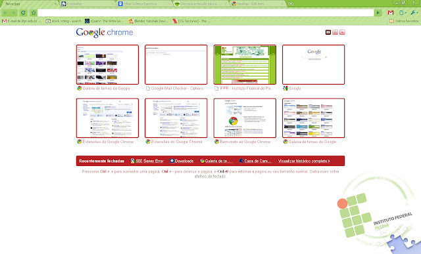Switch to the Olhar Crônico Esportivo tab
The image size is (421, 254).
point(143,4)
